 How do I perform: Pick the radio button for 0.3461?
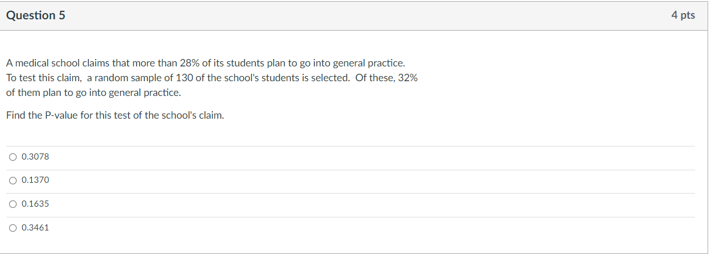click(x=13, y=228)
